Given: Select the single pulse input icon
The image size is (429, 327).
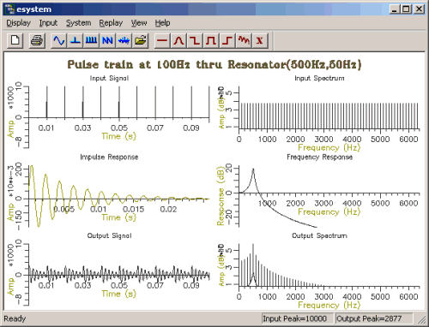Looking at the screenshot, I should [x=76, y=40].
